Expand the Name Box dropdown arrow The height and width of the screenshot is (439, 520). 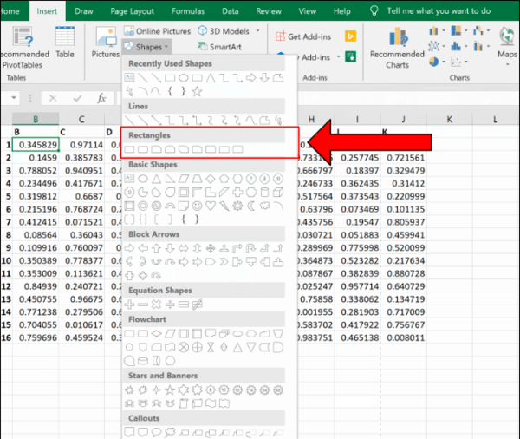click(14, 98)
